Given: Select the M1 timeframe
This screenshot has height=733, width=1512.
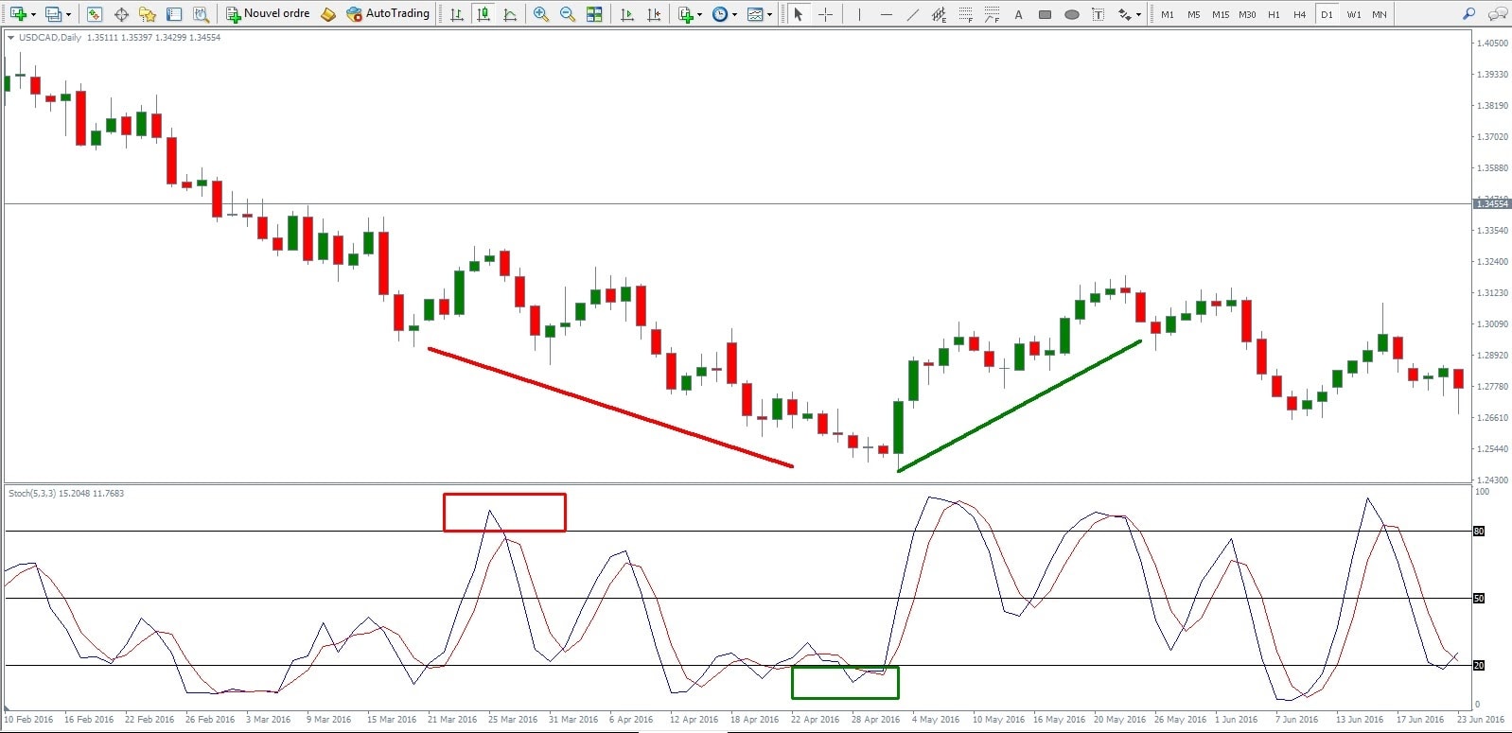Looking at the screenshot, I should pyautogui.click(x=1168, y=14).
